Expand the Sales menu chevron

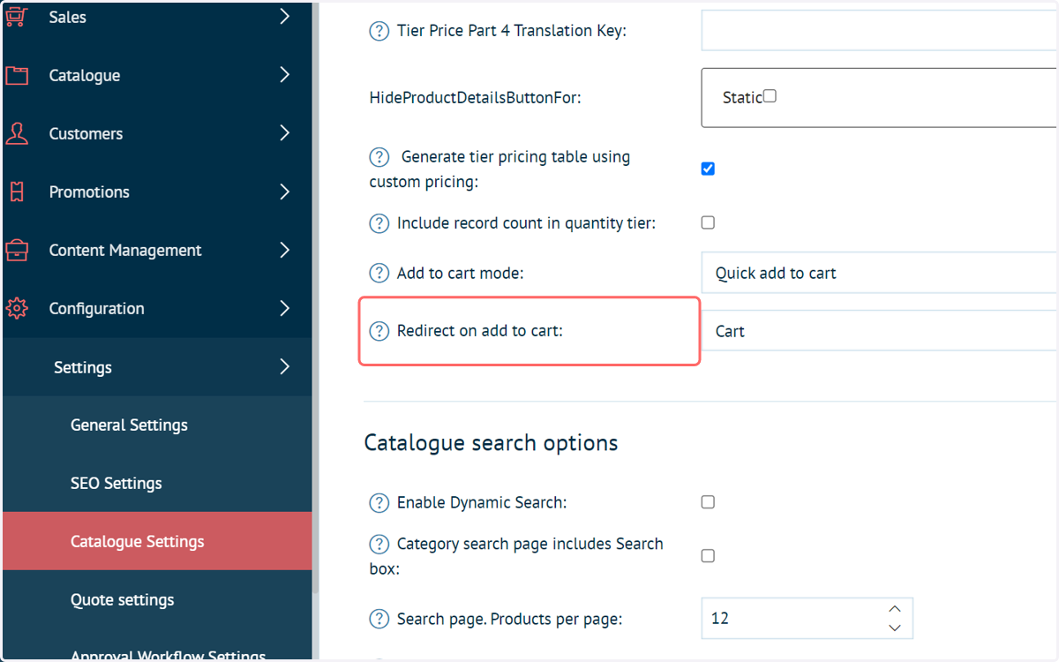coord(284,16)
